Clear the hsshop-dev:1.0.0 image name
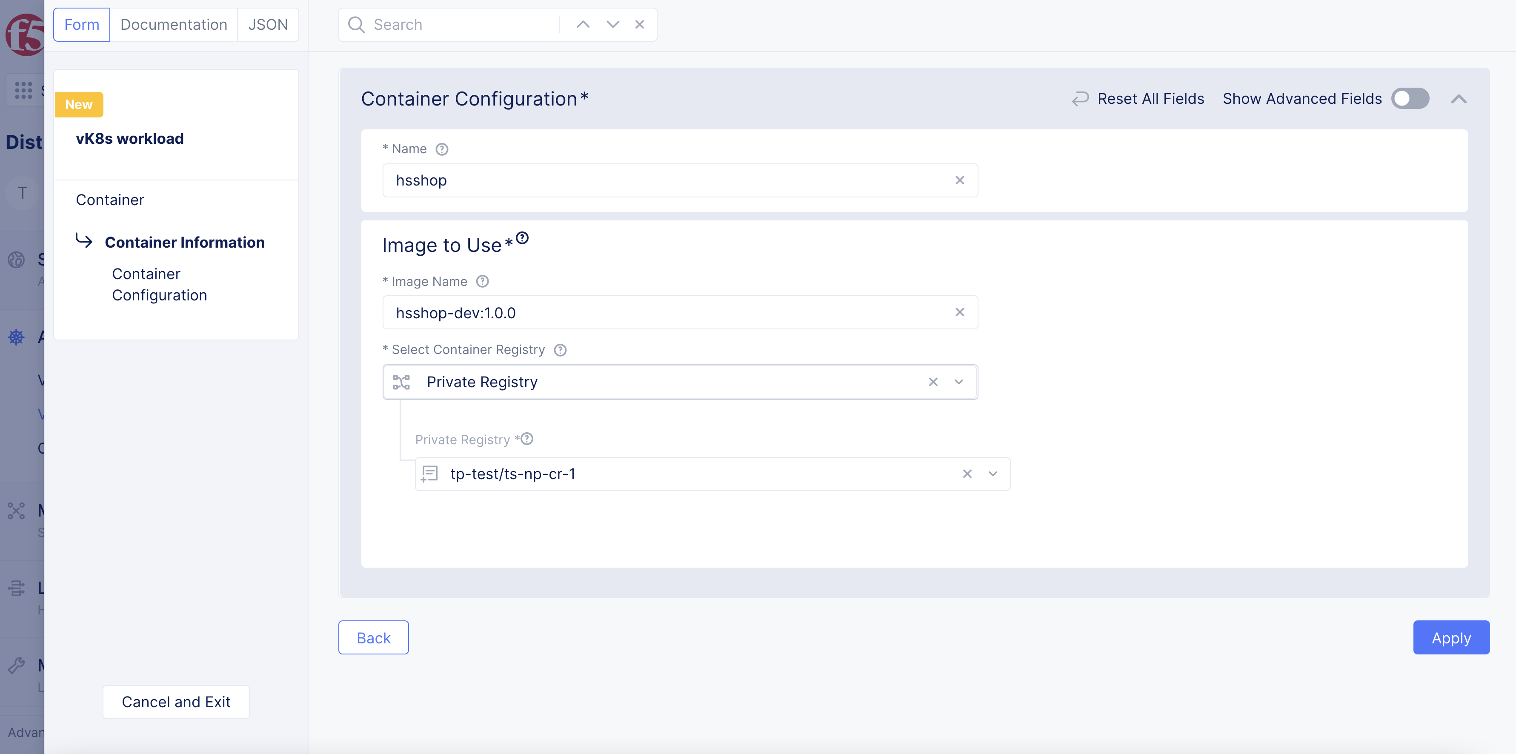 coord(960,312)
